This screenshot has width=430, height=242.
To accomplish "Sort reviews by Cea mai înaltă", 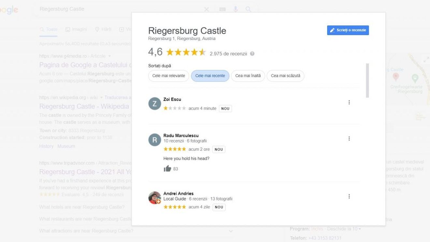I will point(248,76).
